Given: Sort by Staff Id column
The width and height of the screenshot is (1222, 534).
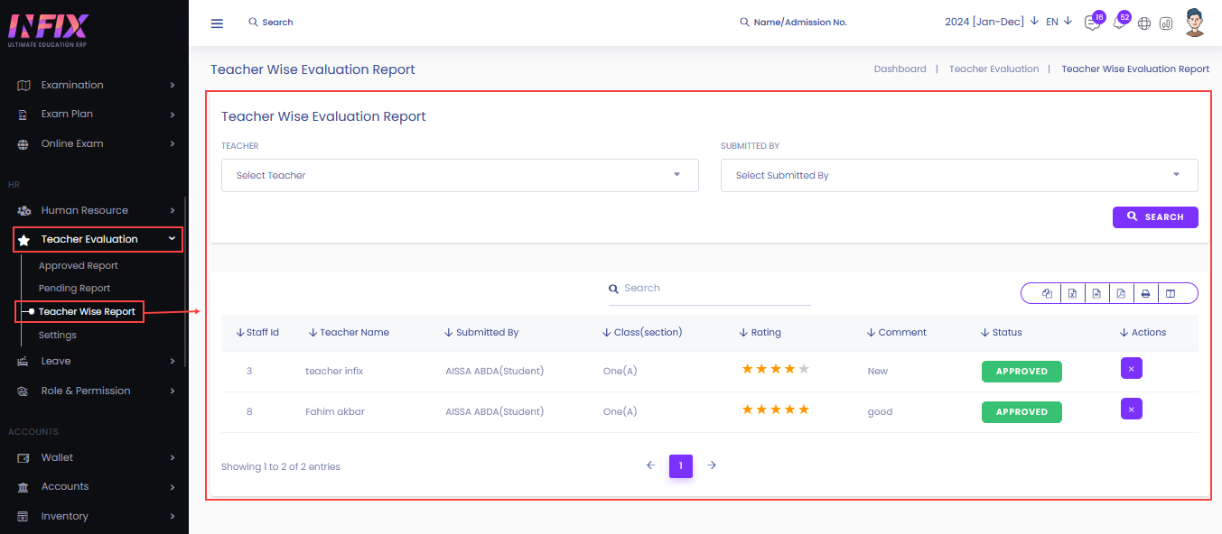Looking at the screenshot, I should tap(257, 333).
